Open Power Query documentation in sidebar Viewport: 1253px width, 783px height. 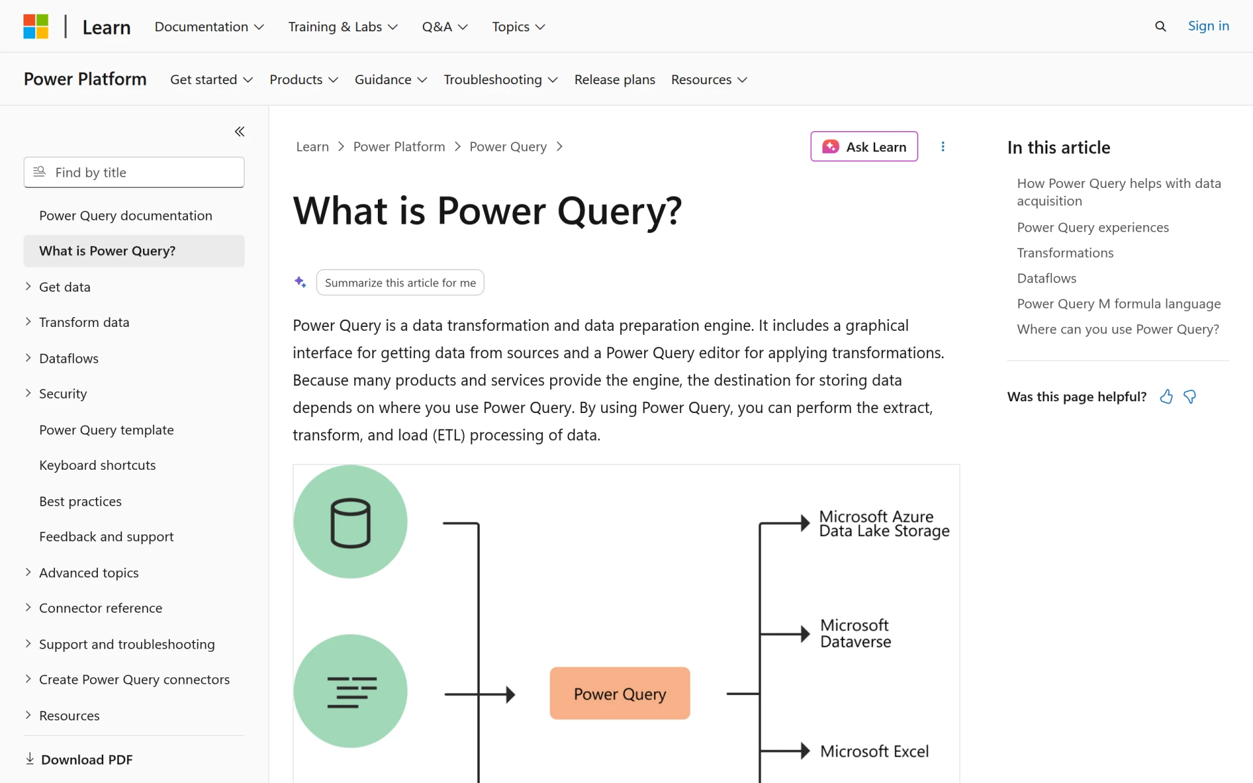point(125,215)
